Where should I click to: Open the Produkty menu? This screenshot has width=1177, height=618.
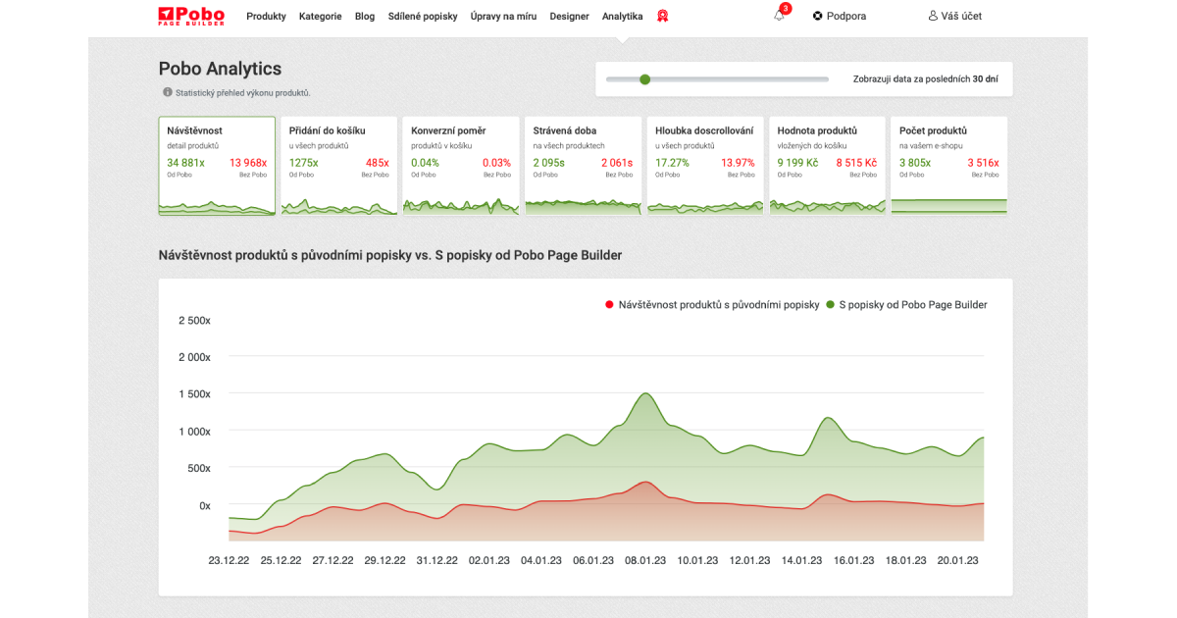(266, 17)
